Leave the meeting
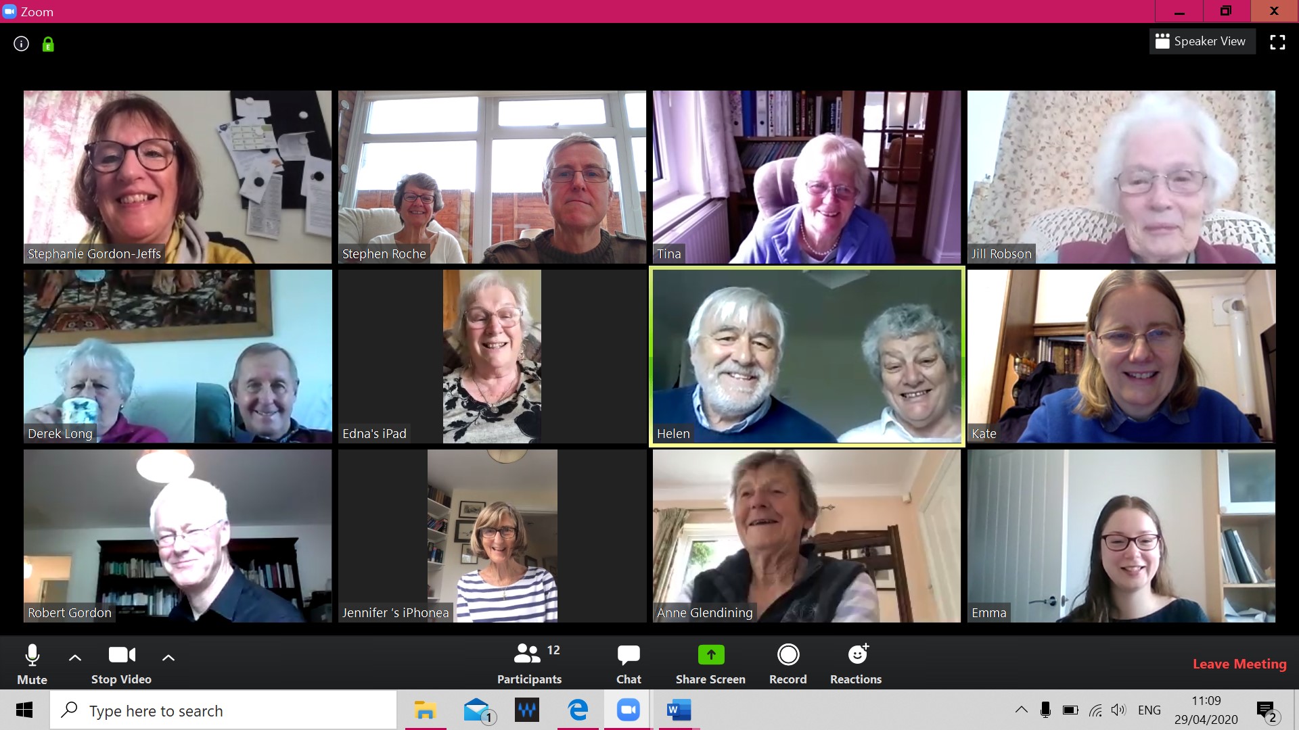The height and width of the screenshot is (730, 1299). pos(1239,664)
